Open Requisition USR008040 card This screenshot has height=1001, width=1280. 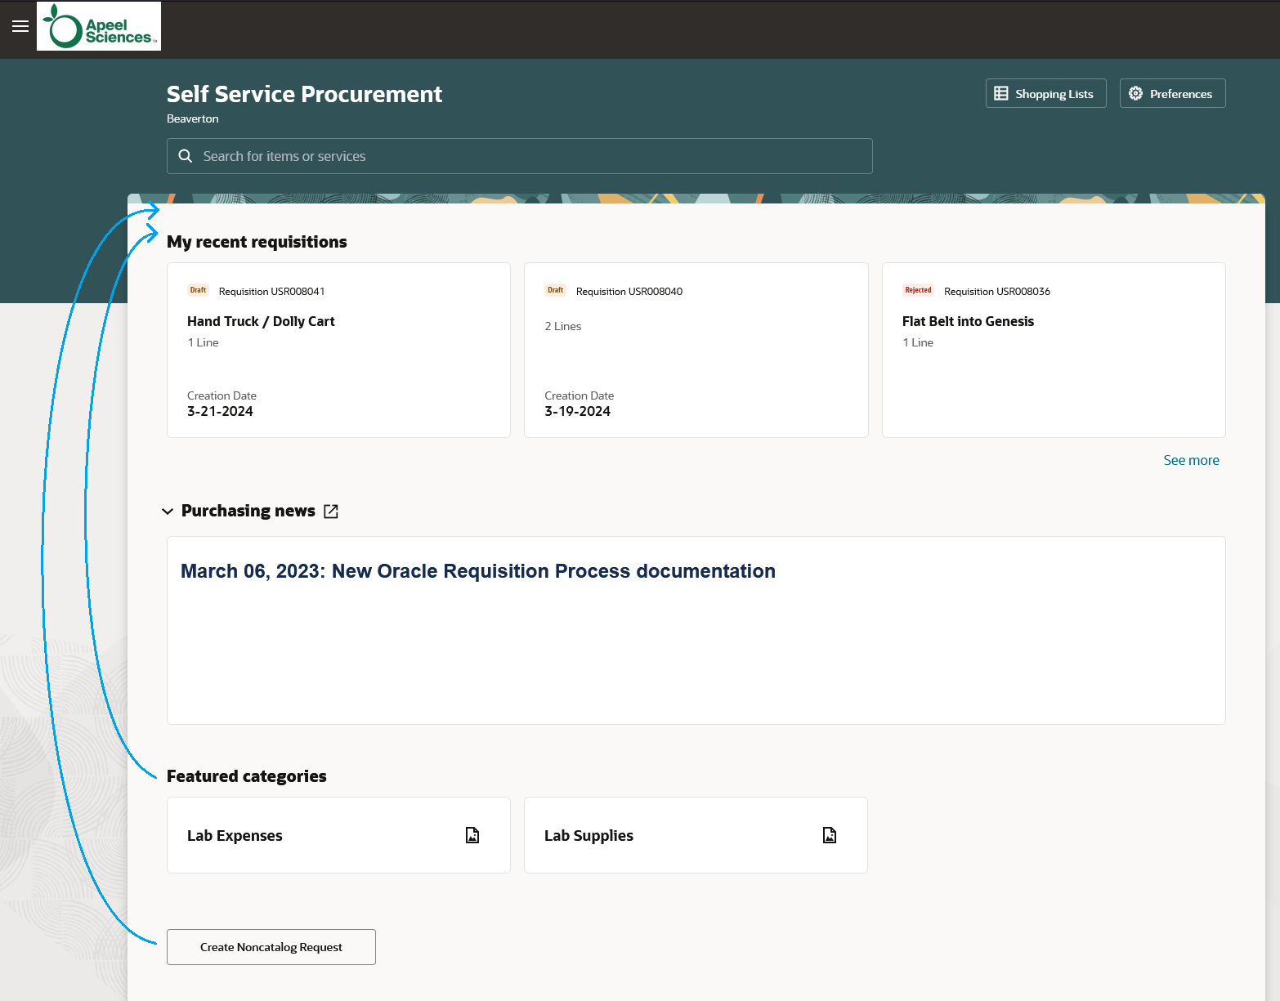coord(696,350)
